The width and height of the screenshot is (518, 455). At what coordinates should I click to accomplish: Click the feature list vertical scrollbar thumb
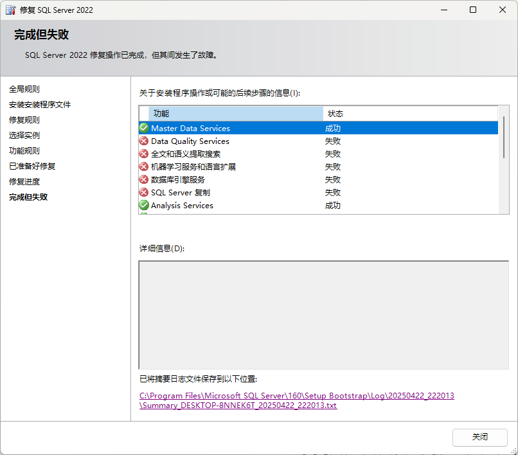click(x=503, y=137)
